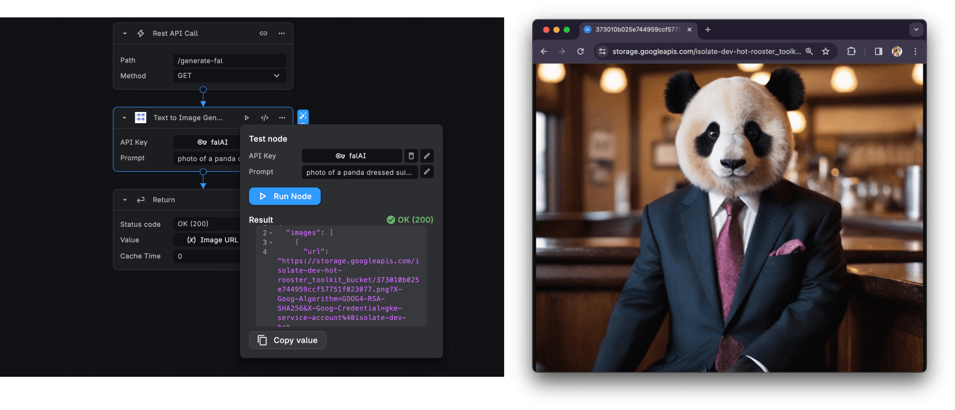This screenshot has height=410, width=955.
Task: Open the Method GET dropdown
Action: [x=229, y=76]
